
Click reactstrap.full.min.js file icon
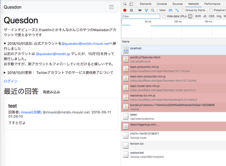(126, 98)
